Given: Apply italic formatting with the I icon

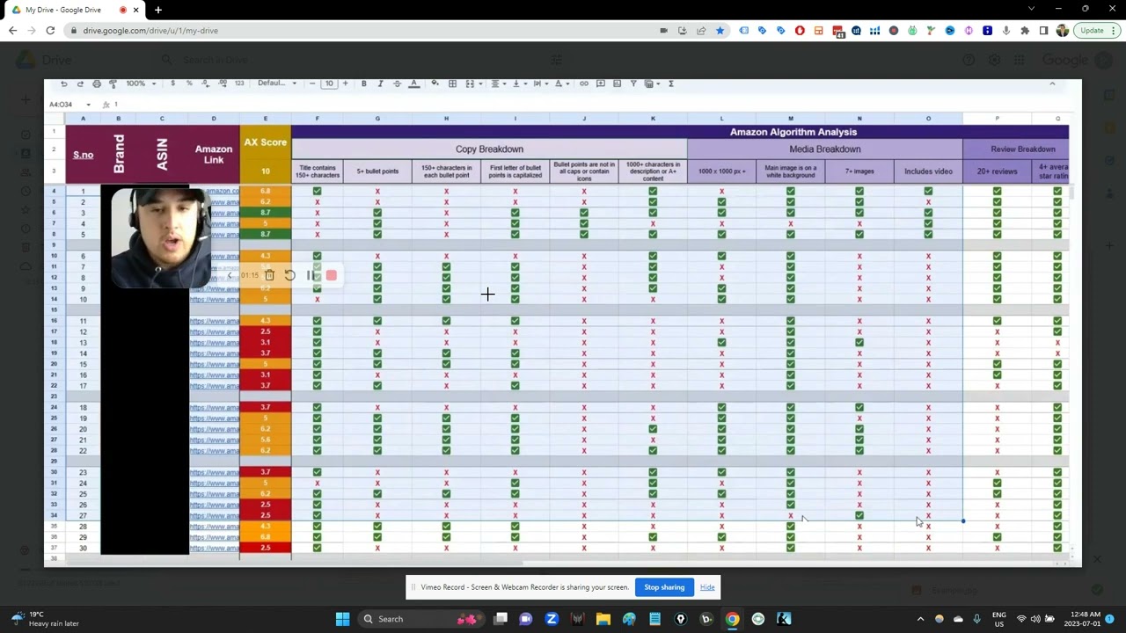Looking at the screenshot, I should click(380, 84).
